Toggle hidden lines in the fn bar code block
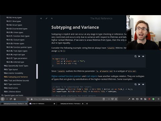Viewport: 161px width, 121px height. (143, 56)
